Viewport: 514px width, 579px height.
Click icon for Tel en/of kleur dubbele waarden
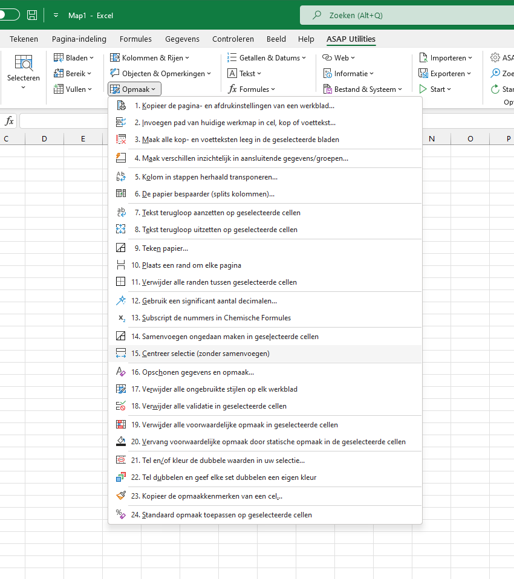121,461
